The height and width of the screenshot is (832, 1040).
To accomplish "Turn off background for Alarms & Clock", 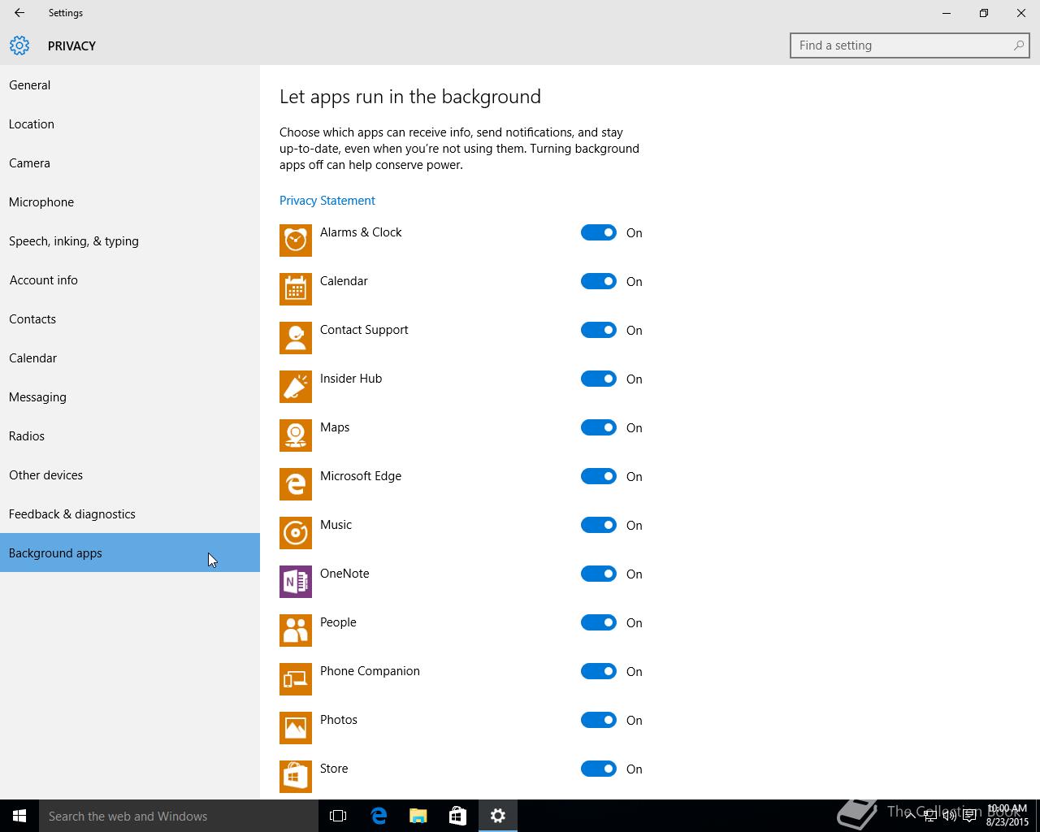I will tap(599, 232).
